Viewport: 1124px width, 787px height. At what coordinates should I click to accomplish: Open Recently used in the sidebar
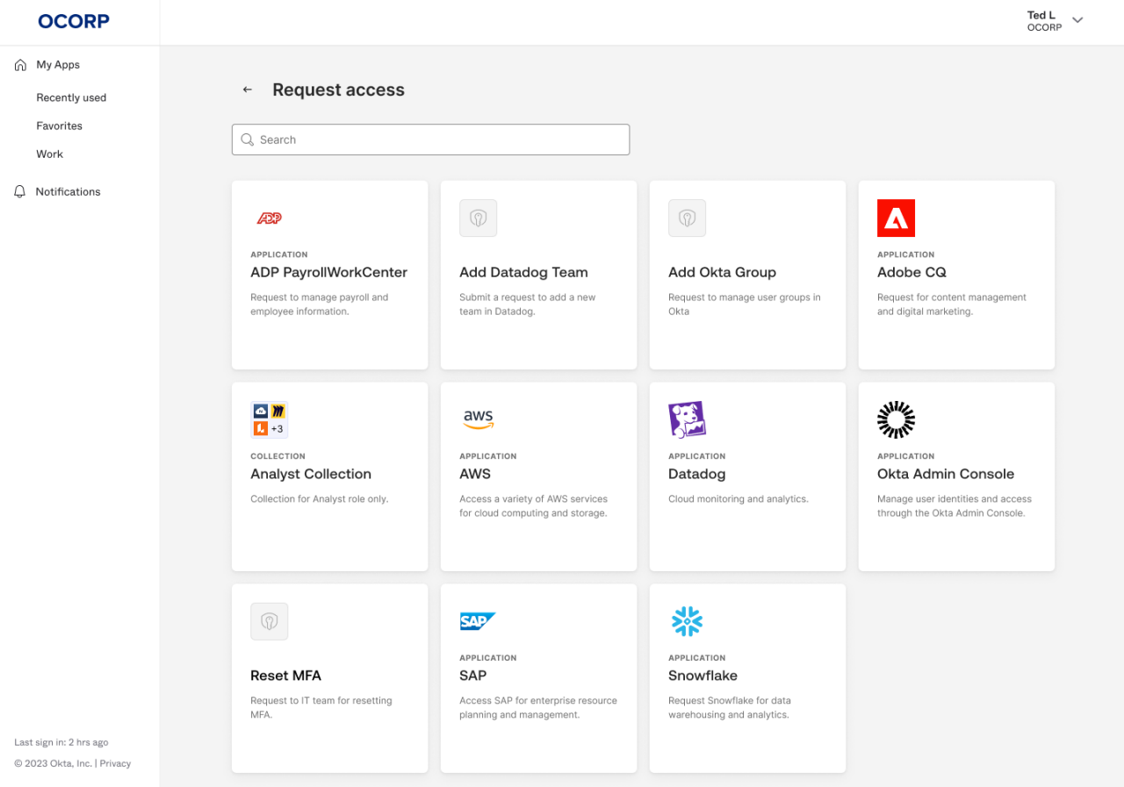71,97
